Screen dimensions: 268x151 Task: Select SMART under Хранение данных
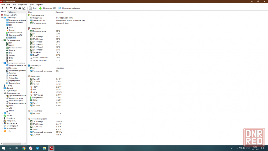(12, 111)
